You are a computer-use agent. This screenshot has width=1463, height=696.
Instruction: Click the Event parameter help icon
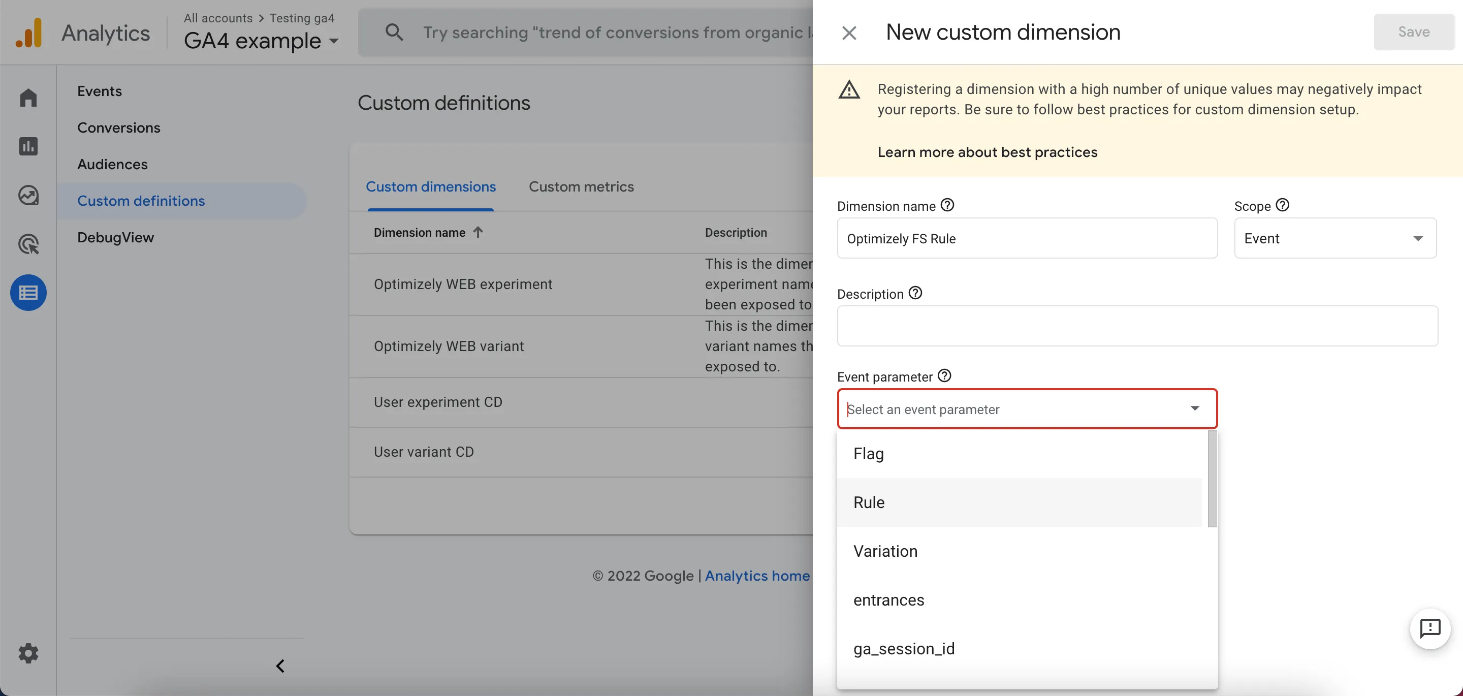click(944, 376)
